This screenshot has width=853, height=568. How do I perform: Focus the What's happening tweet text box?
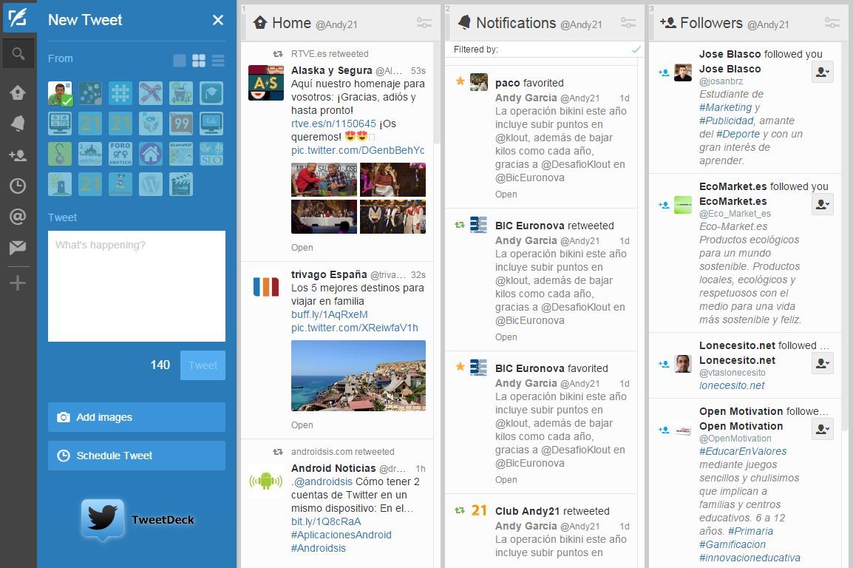pos(137,286)
